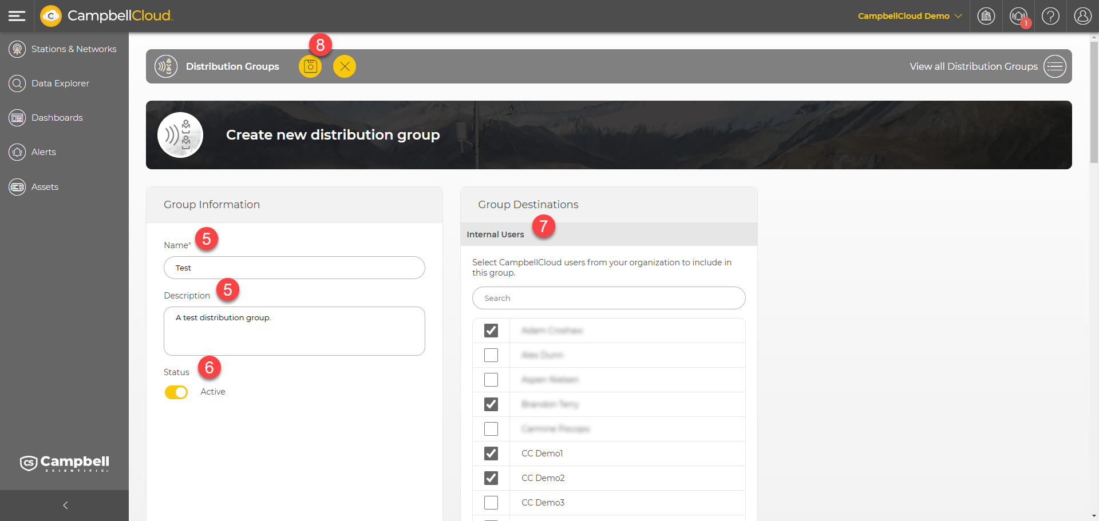Open the user profile icon

coord(1083,16)
